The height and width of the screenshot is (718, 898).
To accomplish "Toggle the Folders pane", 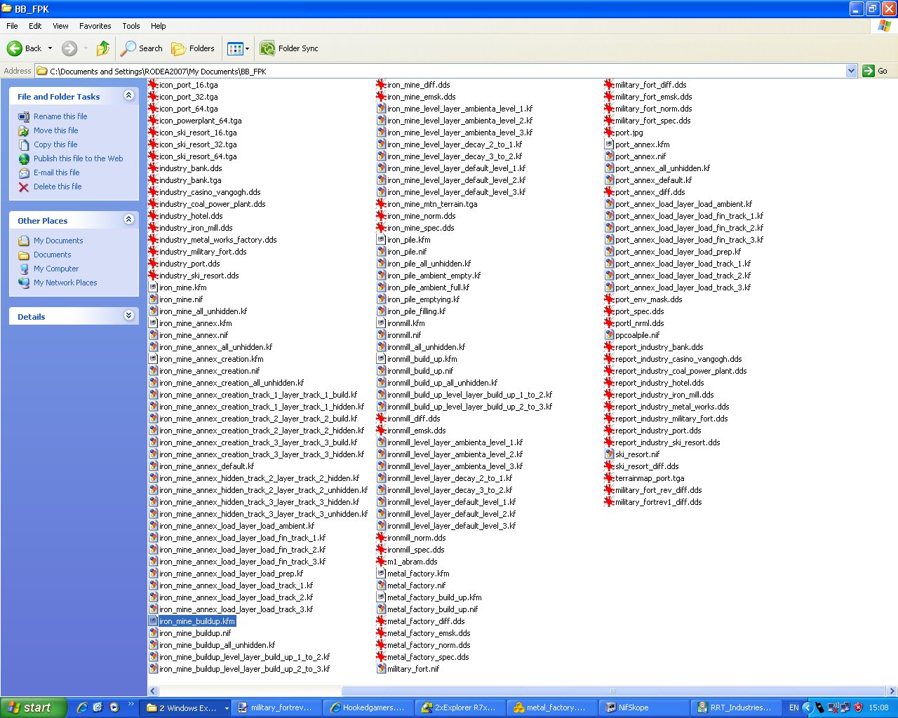I will (x=193, y=48).
